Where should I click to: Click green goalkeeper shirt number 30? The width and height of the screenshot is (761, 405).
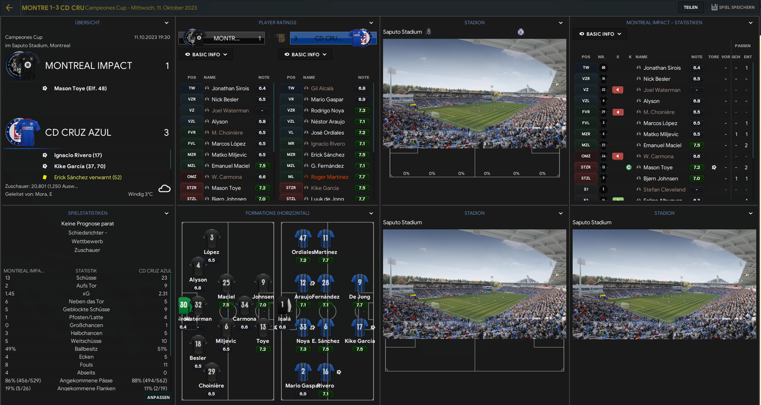pyautogui.click(x=184, y=305)
